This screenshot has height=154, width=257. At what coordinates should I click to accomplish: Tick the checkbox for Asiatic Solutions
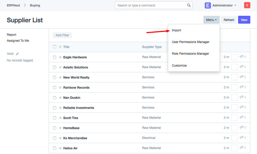click(55, 67)
